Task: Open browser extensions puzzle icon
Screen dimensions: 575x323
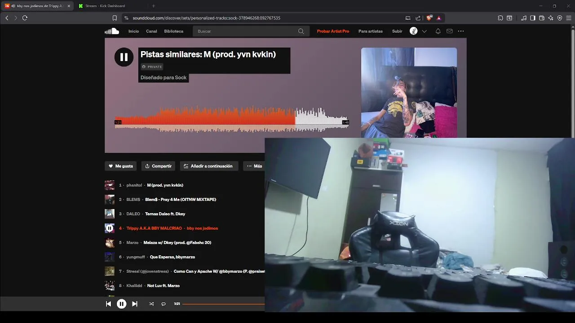Action: click(x=500, y=18)
